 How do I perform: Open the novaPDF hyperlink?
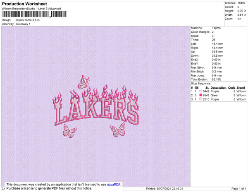(x=114, y=185)
